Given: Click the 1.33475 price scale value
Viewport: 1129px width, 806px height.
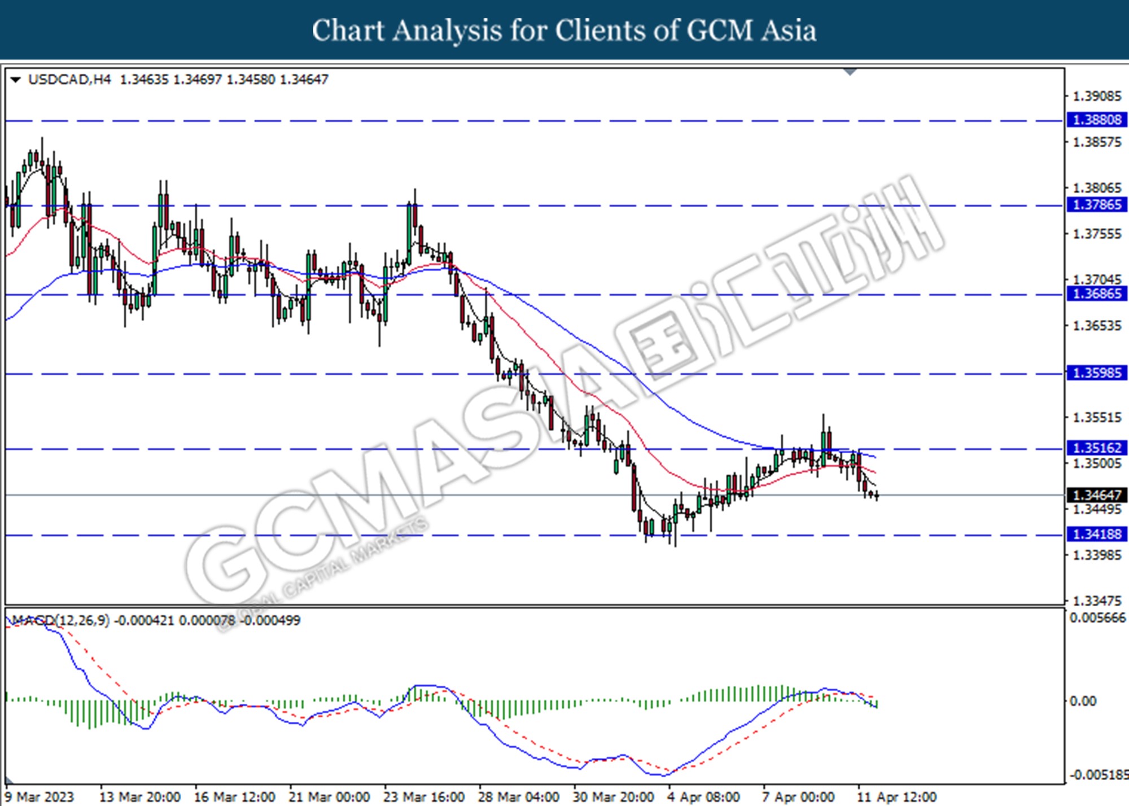Looking at the screenshot, I should 1097,601.
